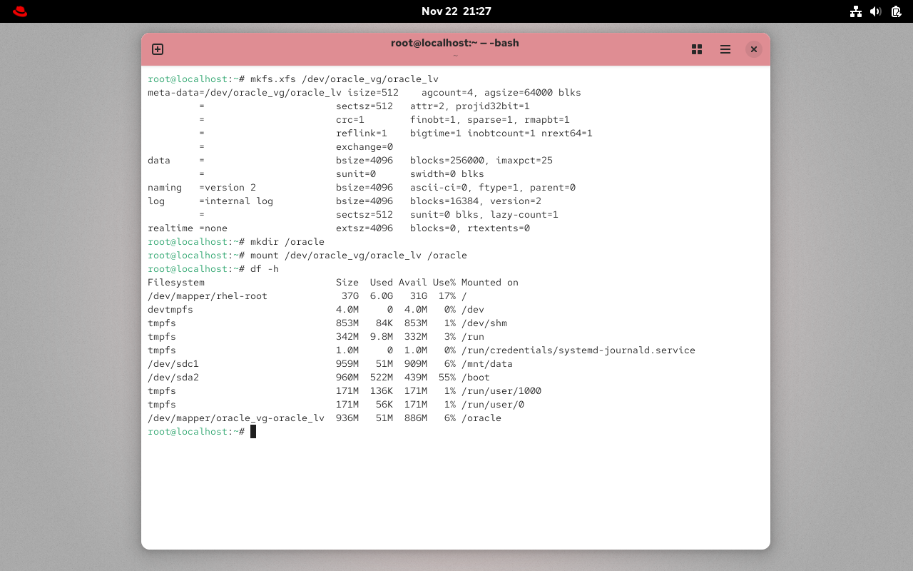Click the tiling grid icon in the terminal header

pos(697,49)
